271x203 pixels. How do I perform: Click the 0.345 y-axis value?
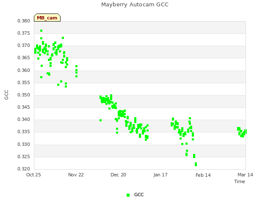pos(24,107)
